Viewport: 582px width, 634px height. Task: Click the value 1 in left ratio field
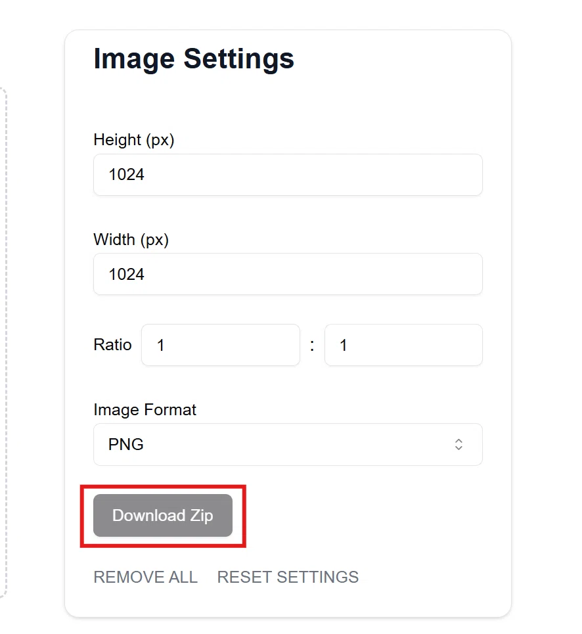[x=160, y=346]
